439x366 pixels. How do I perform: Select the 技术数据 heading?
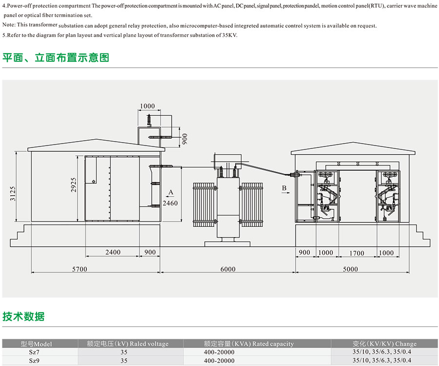[23, 316]
